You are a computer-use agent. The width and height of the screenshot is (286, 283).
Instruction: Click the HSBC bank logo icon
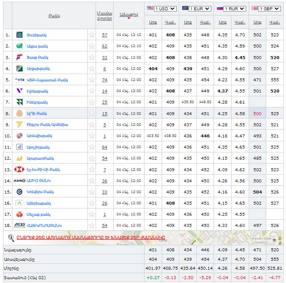20,170
